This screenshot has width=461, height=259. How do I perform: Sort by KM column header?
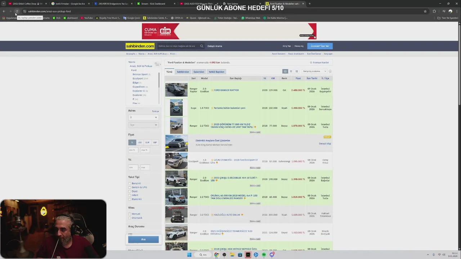click(273, 78)
